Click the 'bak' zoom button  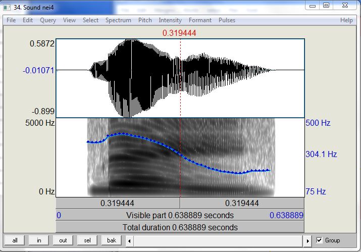point(112,240)
